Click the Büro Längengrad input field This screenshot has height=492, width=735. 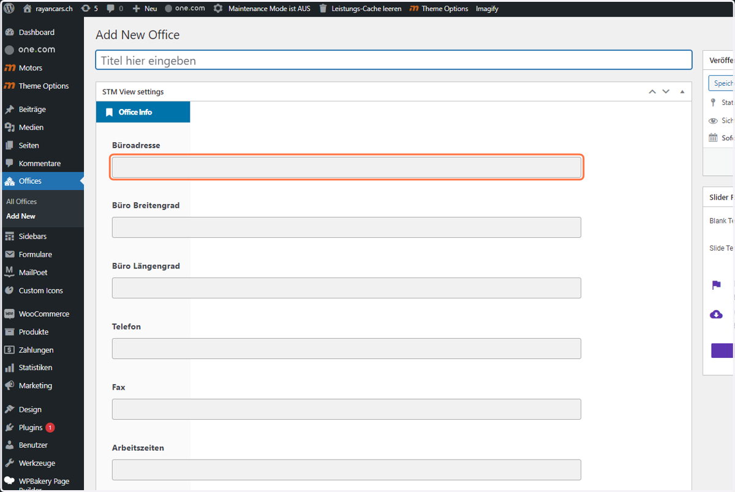click(x=347, y=288)
